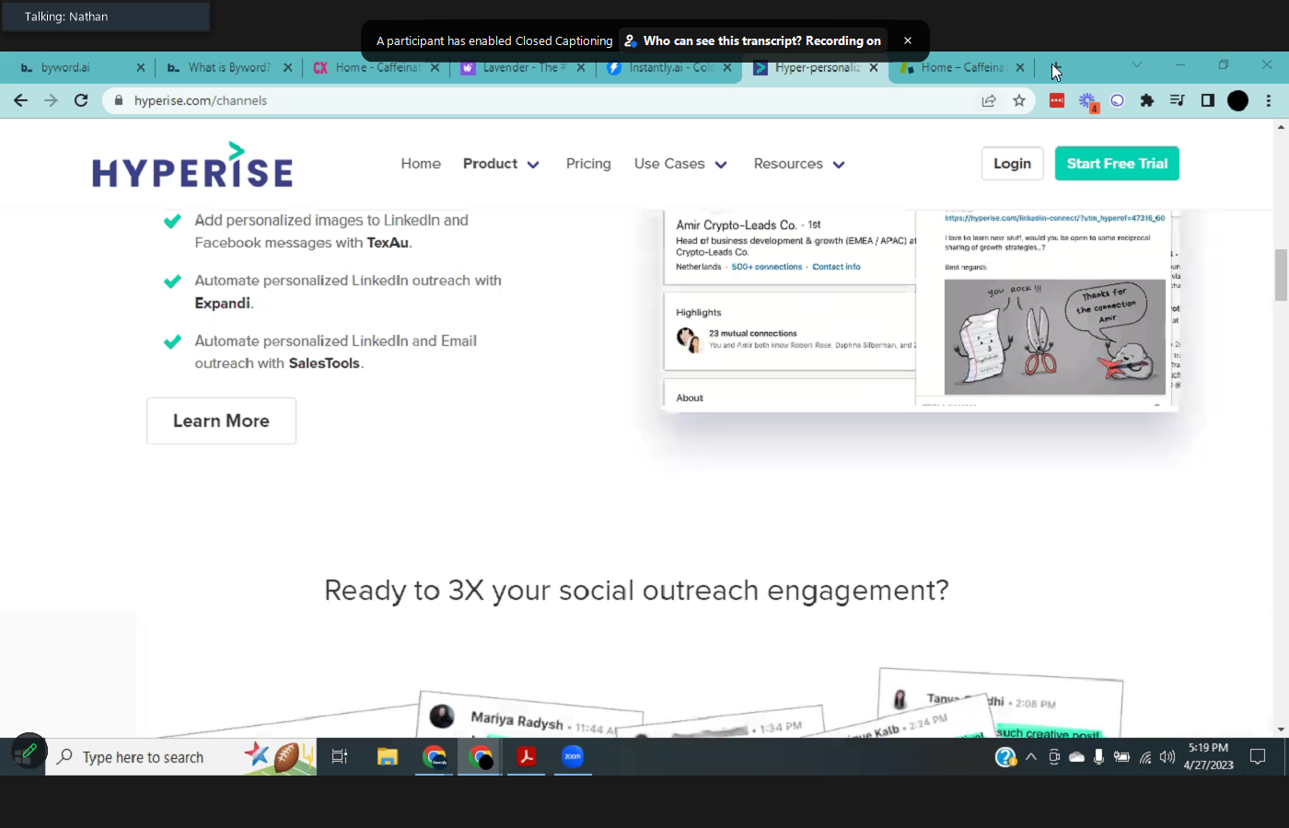This screenshot has height=828, width=1289.
Task: Expand the Use Cases dropdown
Action: [680, 164]
